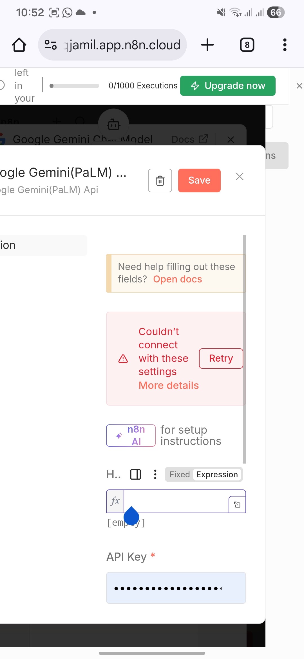This screenshot has height=659, width=304.
Task: View More details of connection error
Action: click(x=169, y=385)
